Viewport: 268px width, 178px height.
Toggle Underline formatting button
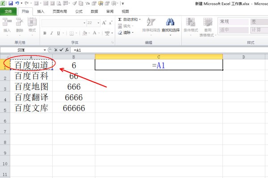(58, 32)
